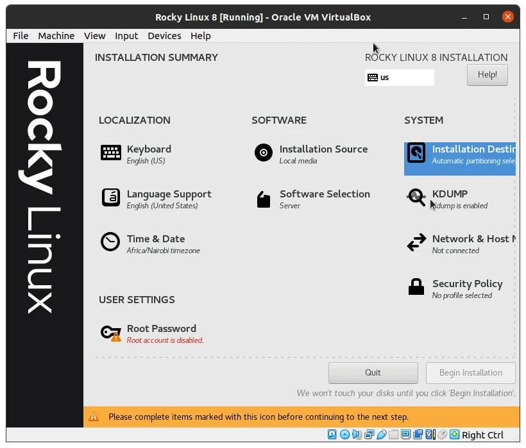Image resolution: width=526 pixels, height=448 pixels.
Task: Open the Devices menu
Action: pos(164,36)
